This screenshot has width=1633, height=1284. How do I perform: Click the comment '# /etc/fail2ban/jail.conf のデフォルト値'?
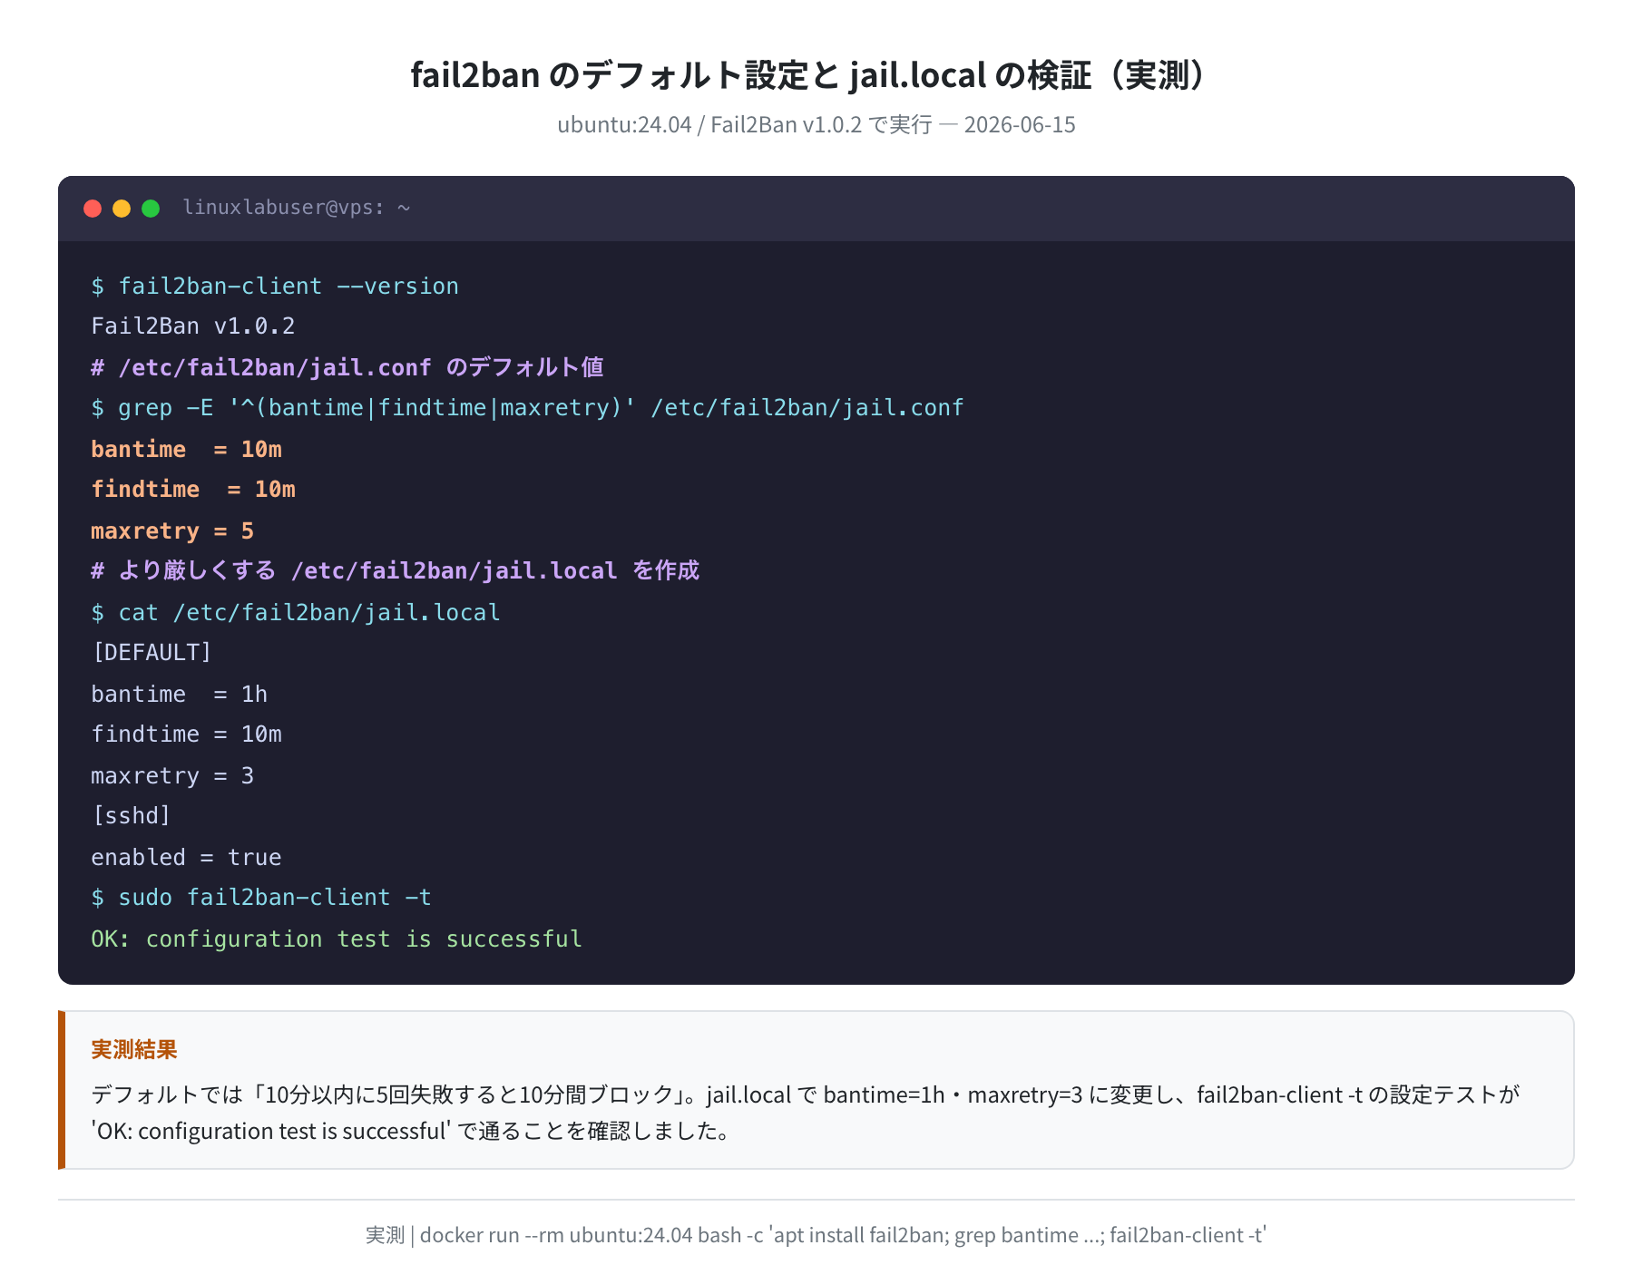(x=347, y=367)
